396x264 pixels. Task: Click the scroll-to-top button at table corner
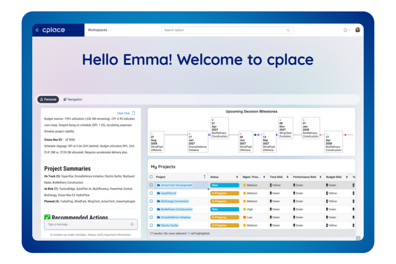358,238
